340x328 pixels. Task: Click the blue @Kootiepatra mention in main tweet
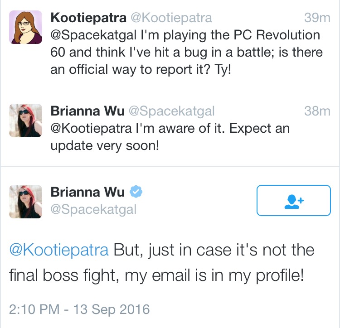point(59,250)
